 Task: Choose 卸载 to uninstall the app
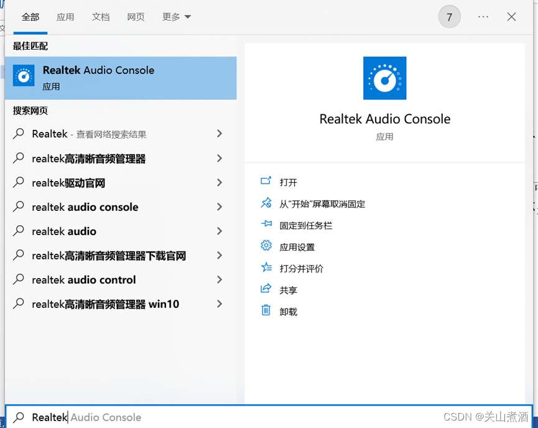[x=288, y=312]
